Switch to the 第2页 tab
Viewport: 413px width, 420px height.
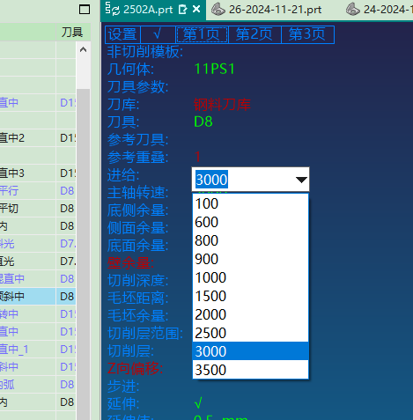click(x=254, y=34)
